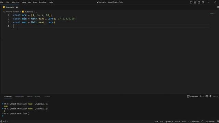
Task: Toggle the bottom panel layout icon
Action: pos(195,2)
